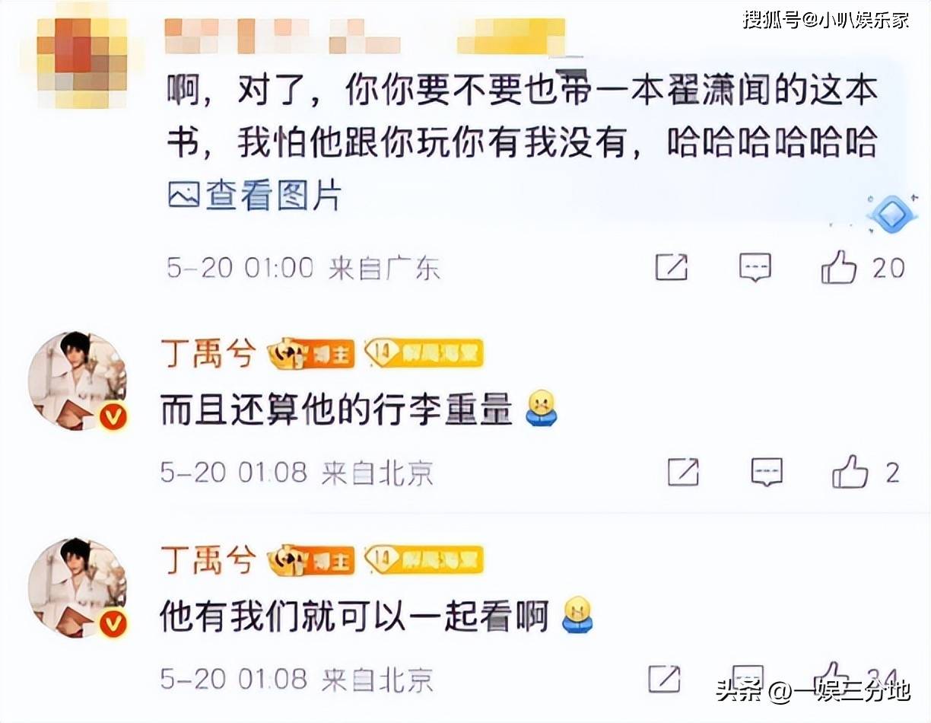Click the blue diamond badge beside the top comment
931x723 pixels.
coord(893,214)
